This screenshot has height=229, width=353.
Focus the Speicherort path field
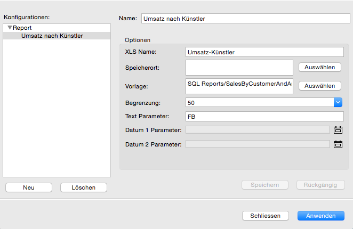pyautogui.click(x=239, y=68)
